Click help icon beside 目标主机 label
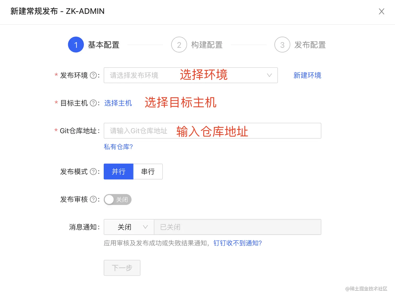 (93, 103)
